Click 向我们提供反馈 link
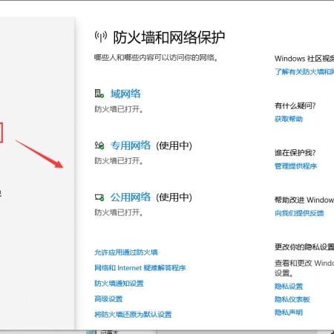The image size is (334, 334). [299, 213]
